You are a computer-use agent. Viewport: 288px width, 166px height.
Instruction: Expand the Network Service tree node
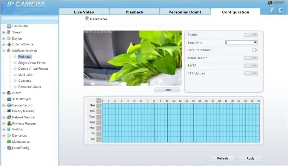tap(4, 117)
